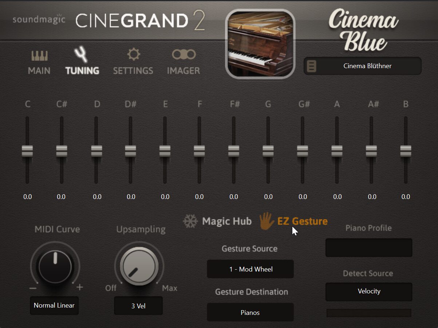Click the A# note tuning slider handle

tap(371, 151)
